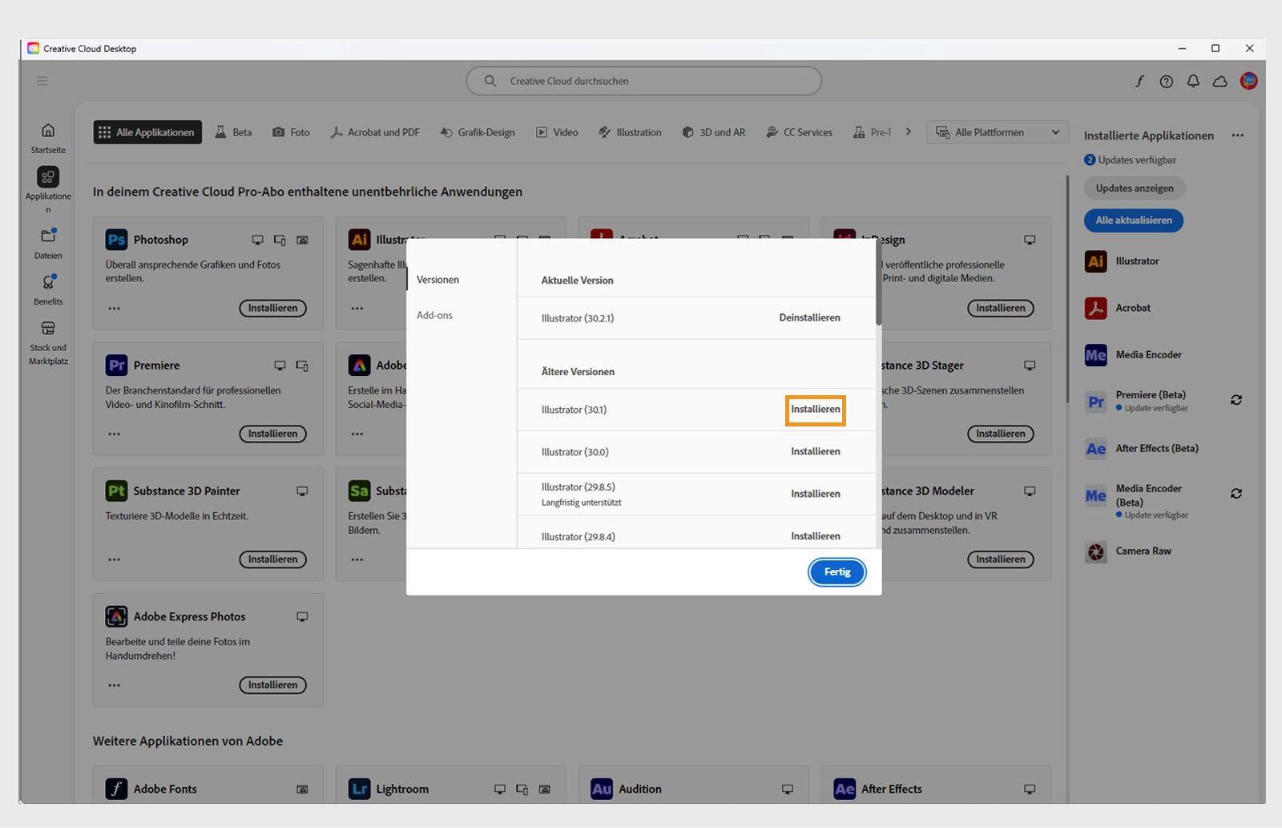
Task: Click the Creative Cloud search field
Action: (643, 81)
